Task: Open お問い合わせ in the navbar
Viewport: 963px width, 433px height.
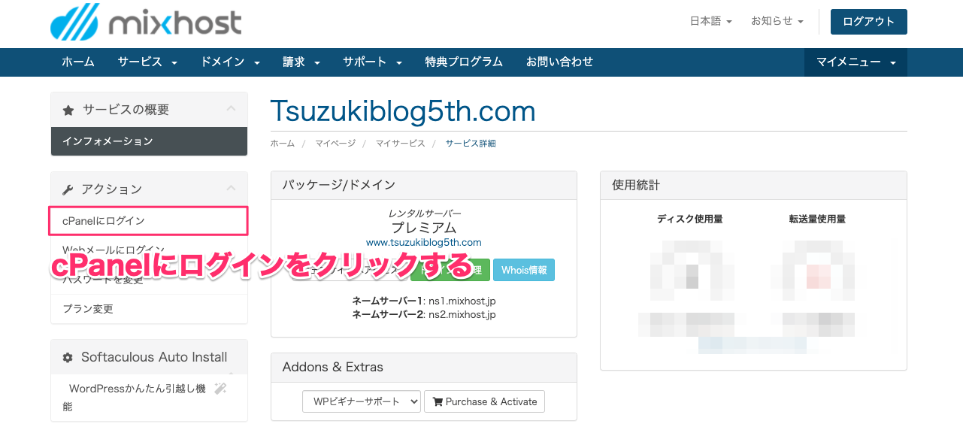Action: click(x=559, y=62)
